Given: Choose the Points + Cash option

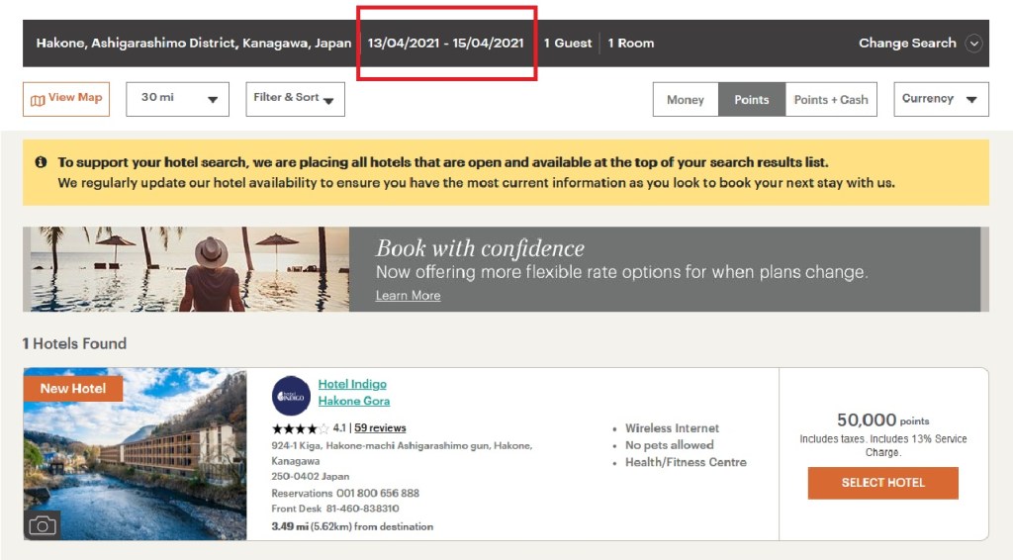Looking at the screenshot, I should (x=830, y=99).
